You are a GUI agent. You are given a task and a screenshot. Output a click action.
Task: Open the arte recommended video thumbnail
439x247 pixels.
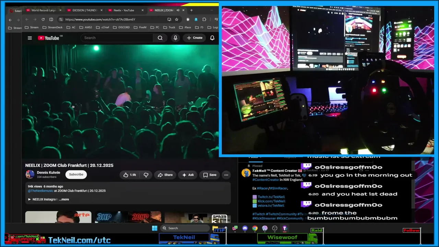[58, 217]
